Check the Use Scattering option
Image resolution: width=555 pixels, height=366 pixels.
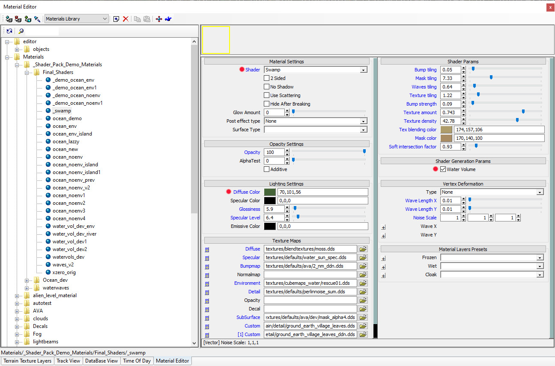[267, 95]
